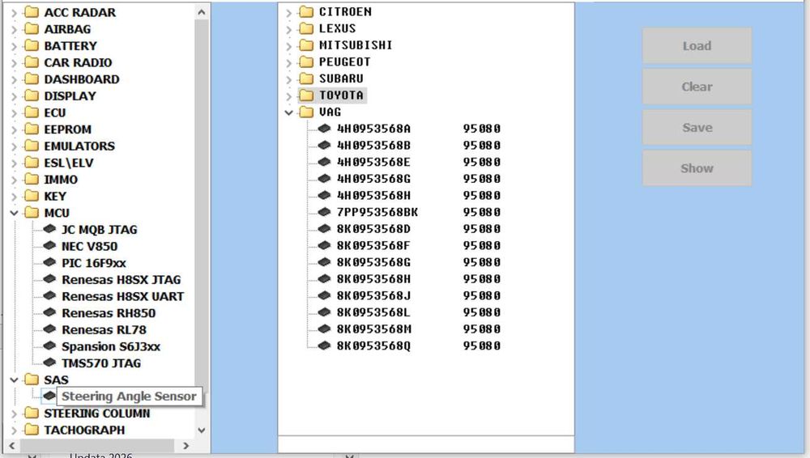Collapse the SAS folder

(x=14, y=380)
